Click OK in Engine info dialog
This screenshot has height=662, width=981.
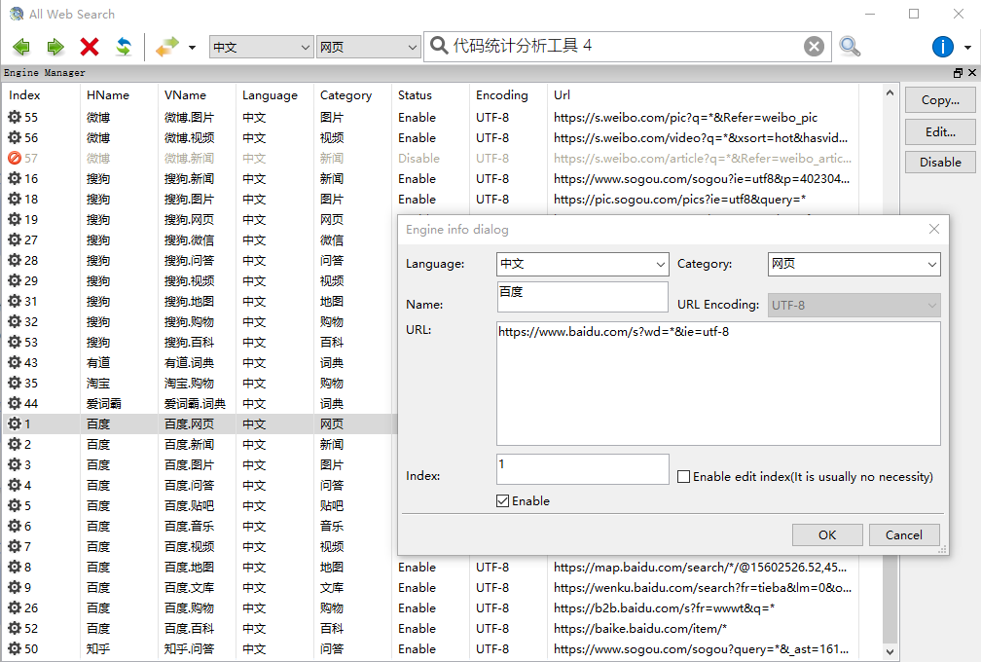click(x=827, y=535)
